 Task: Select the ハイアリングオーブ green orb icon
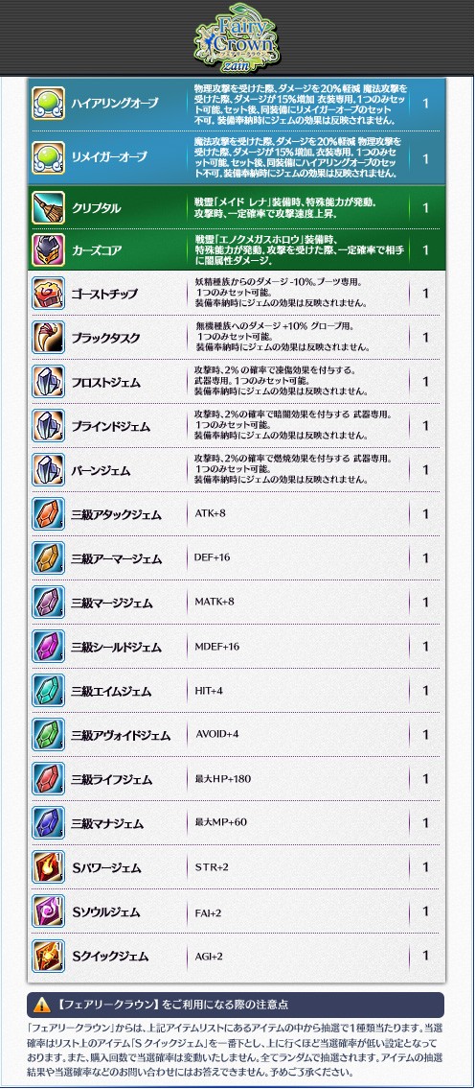click(49, 102)
